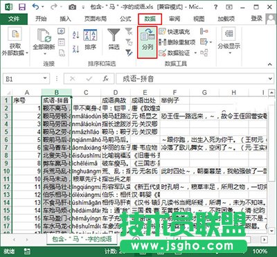Switch to the Formulas (公式) tab
The image size is (277, 257).
[x=125, y=19]
